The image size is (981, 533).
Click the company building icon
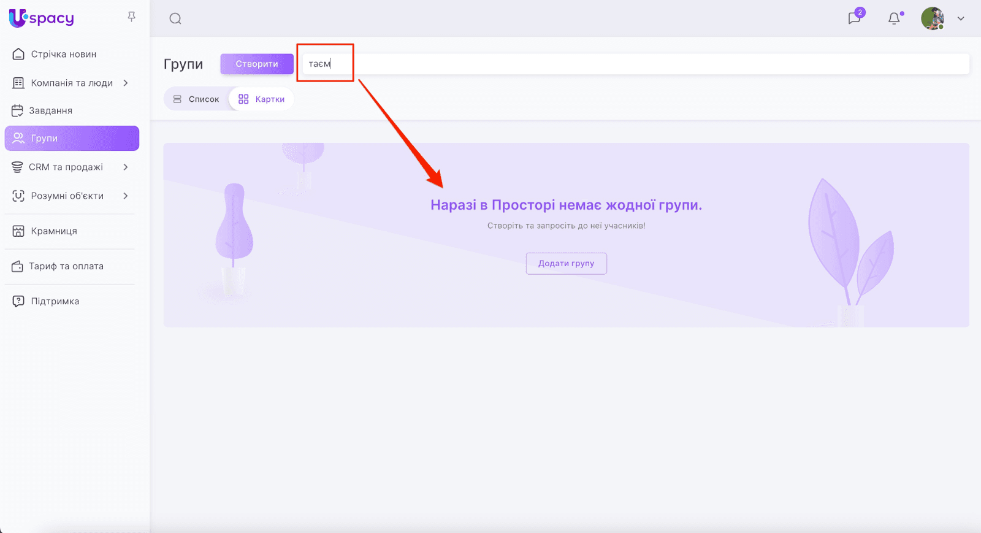[18, 83]
